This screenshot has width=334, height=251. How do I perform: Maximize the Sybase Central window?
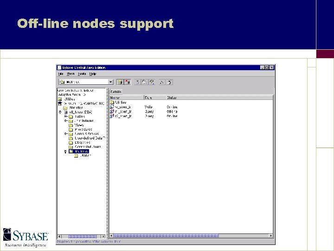[x=267, y=68]
